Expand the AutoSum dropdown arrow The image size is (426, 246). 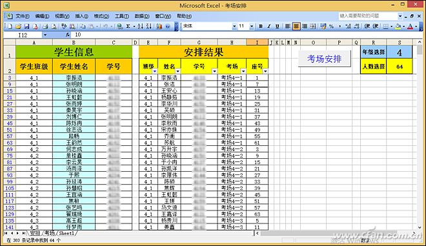click(134, 26)
